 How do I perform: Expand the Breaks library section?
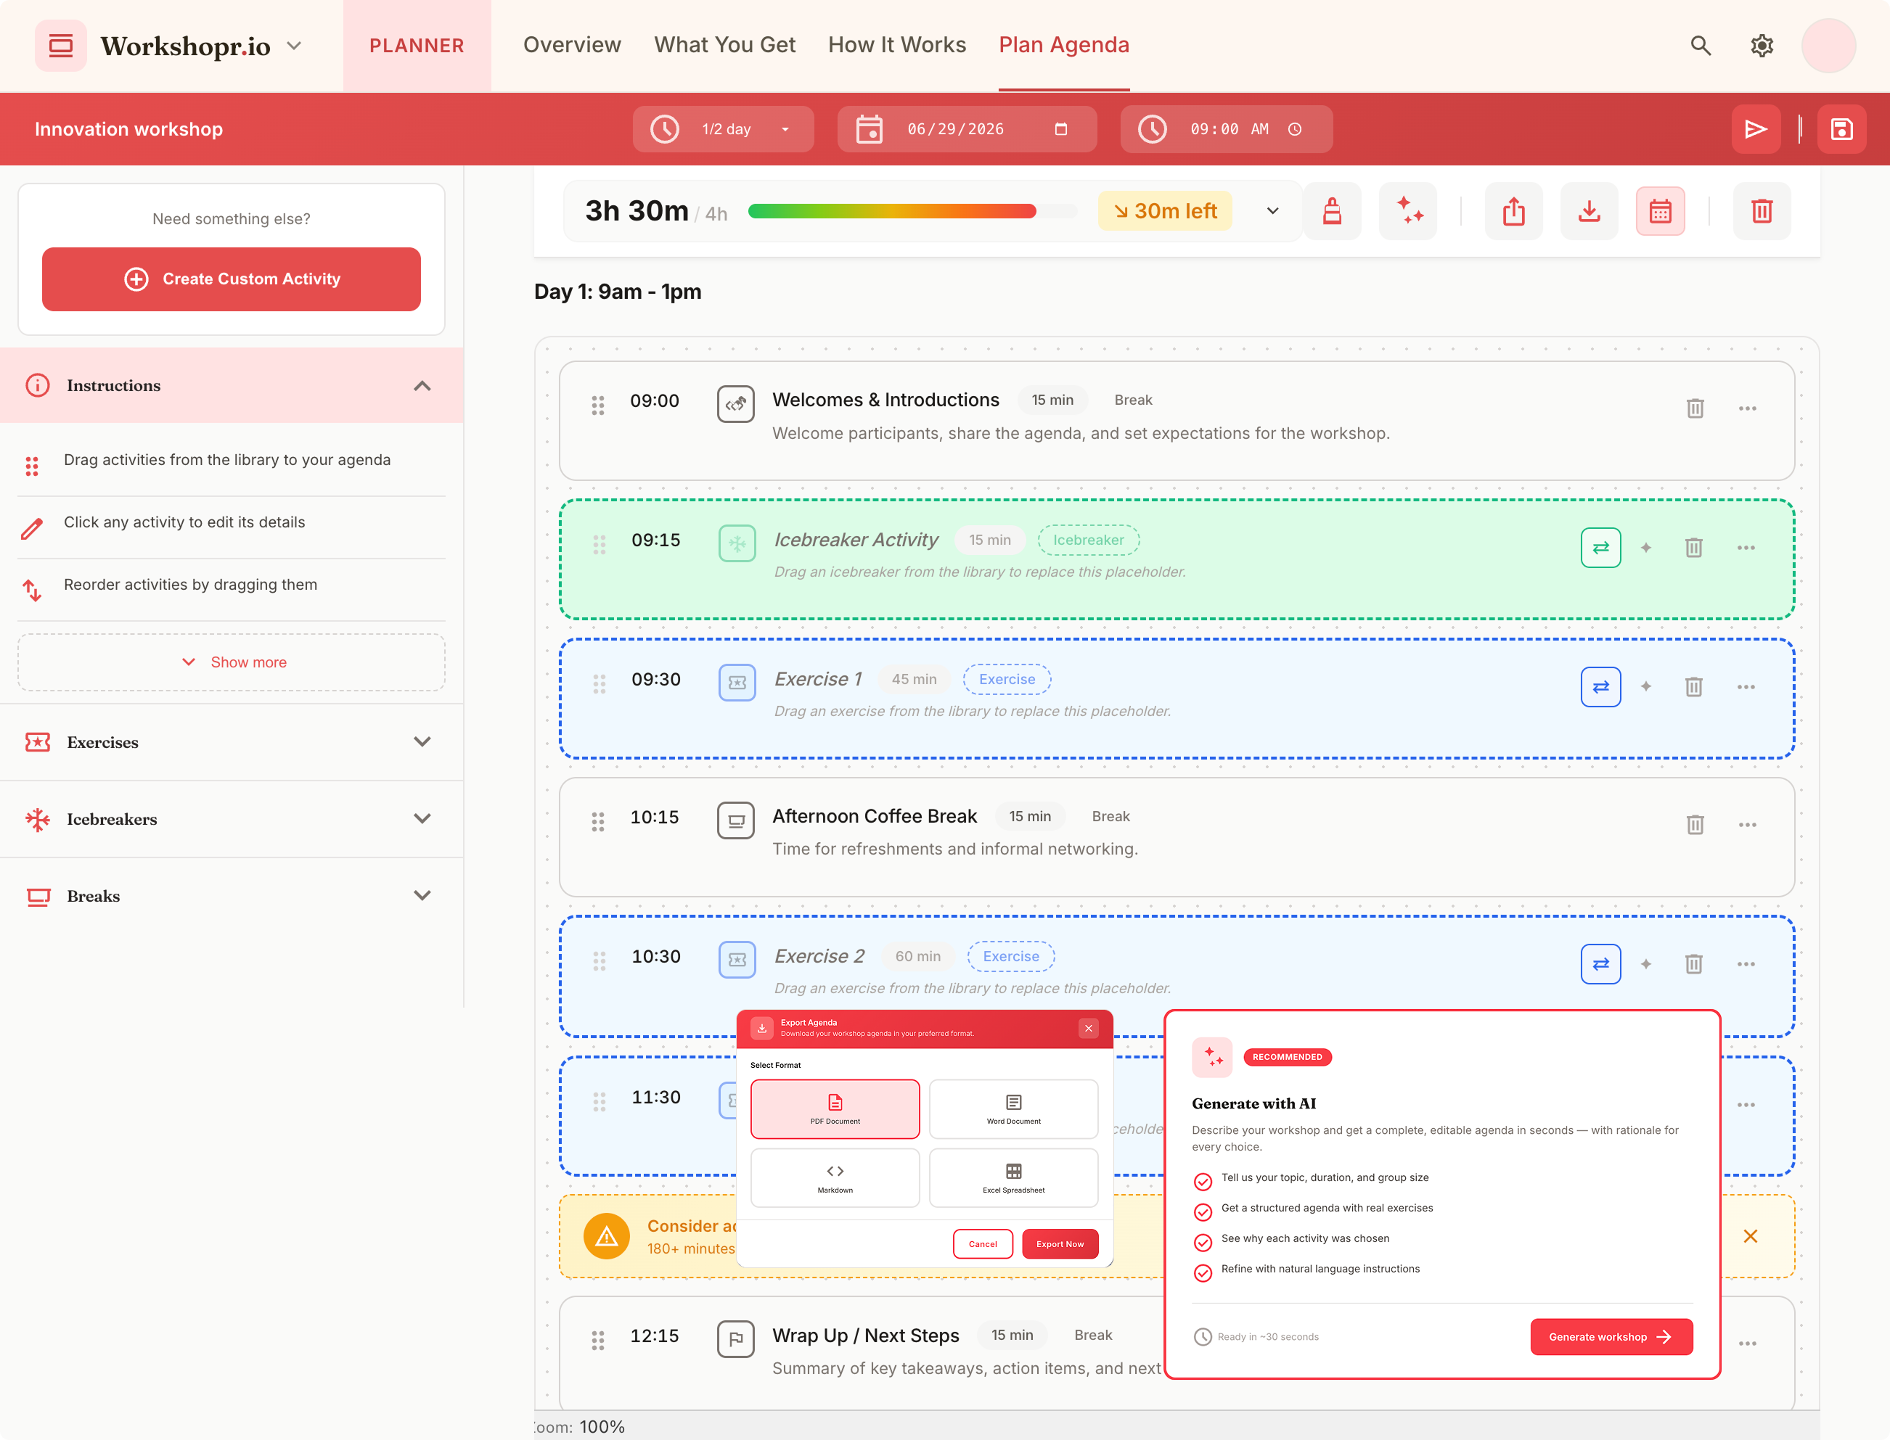tap(422, 896)
